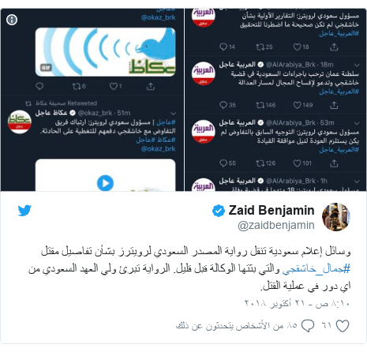Click the info icon on the image
Screen dimensions: 367x352
[x=12, y=20]
